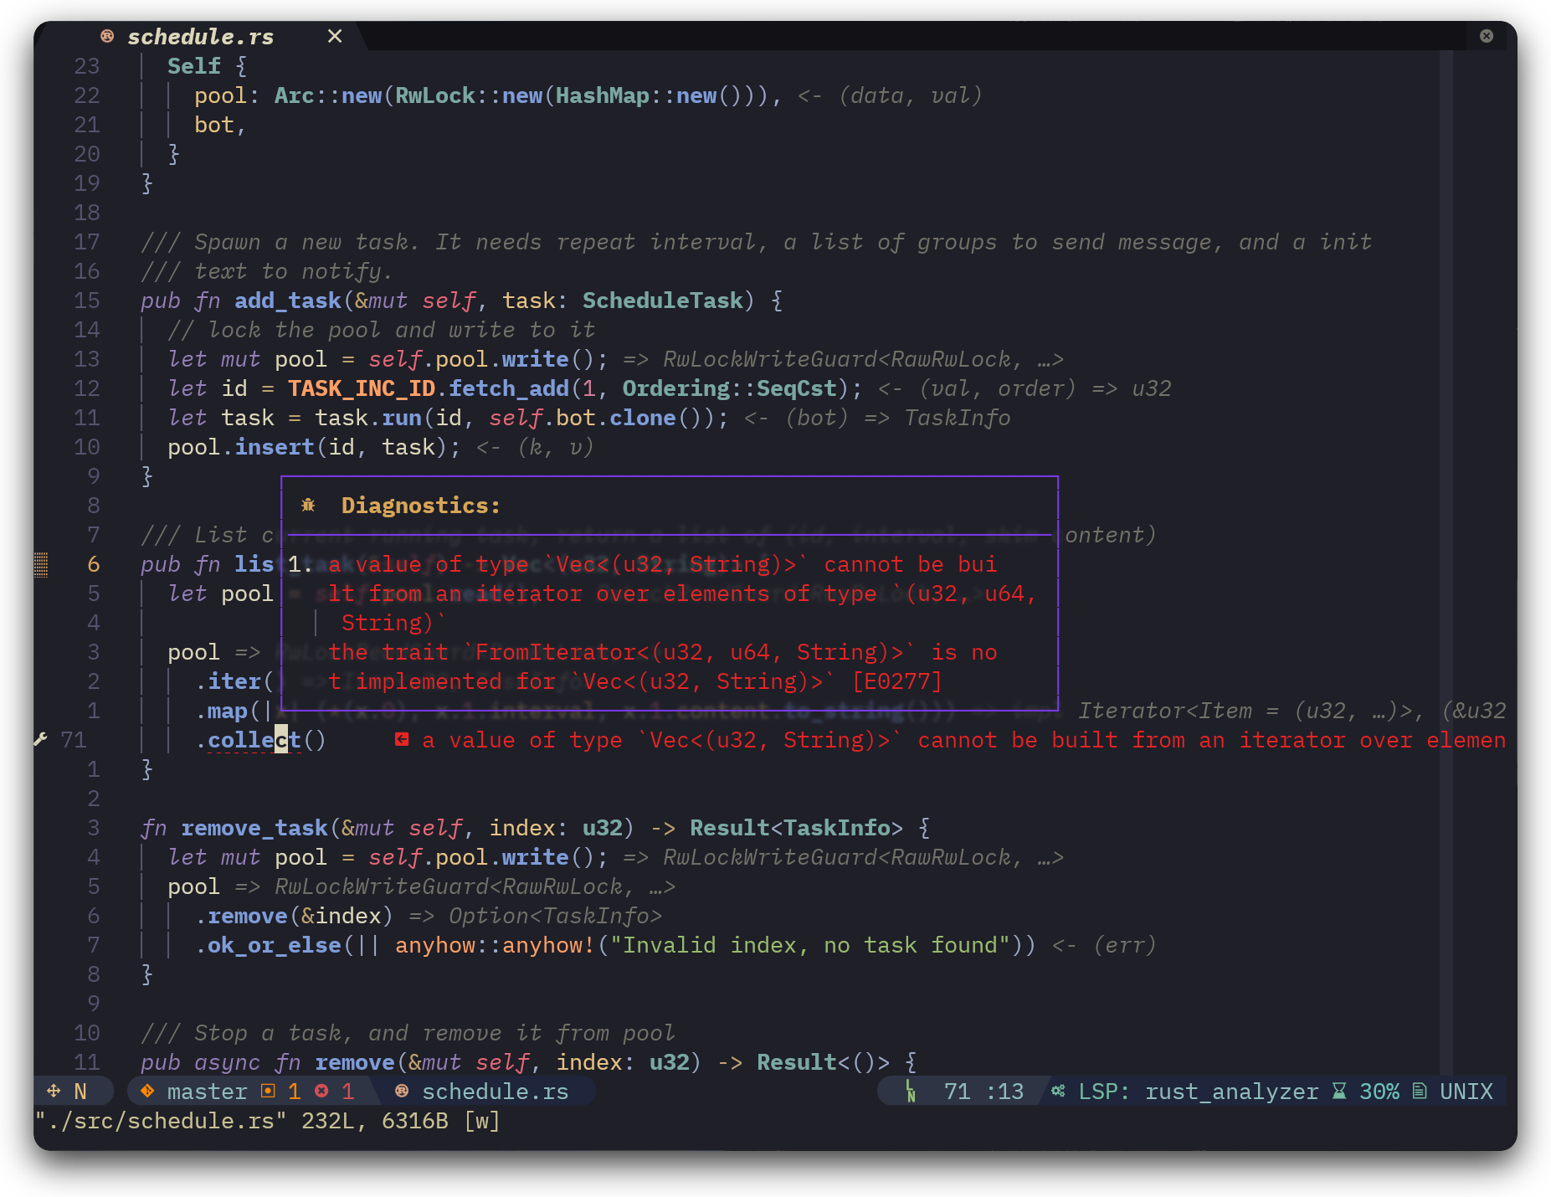Click the first diagnostic message about Vec type
The height and width of the screenshot is (1197, 1551).
pos(682,593)
